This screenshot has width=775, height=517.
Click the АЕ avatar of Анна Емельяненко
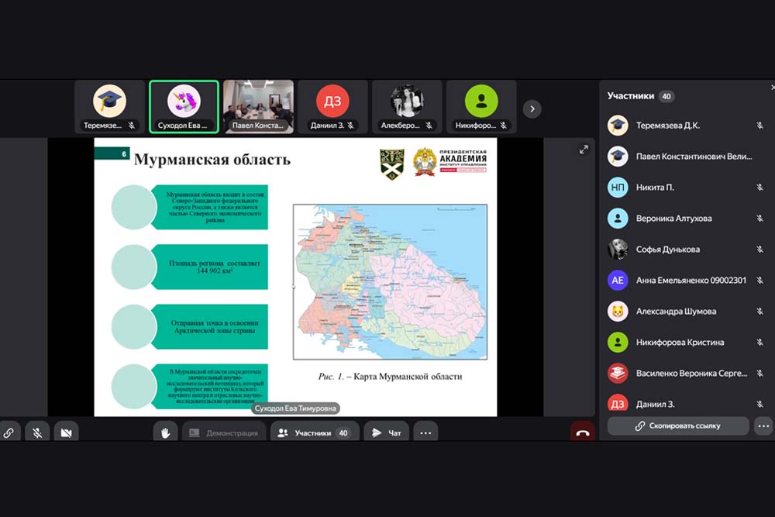click(618, 281)
